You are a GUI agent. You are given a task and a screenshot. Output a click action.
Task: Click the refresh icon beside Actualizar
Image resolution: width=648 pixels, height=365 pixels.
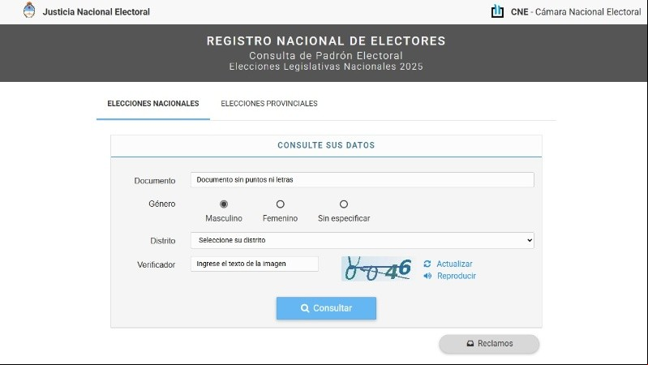[x=427, y=264]
